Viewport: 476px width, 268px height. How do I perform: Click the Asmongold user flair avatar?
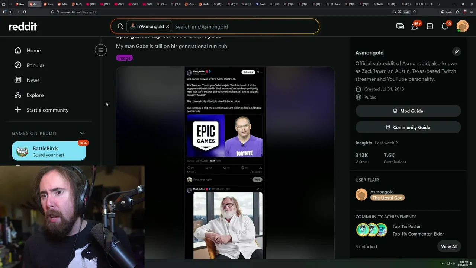(x=361, y=194)
